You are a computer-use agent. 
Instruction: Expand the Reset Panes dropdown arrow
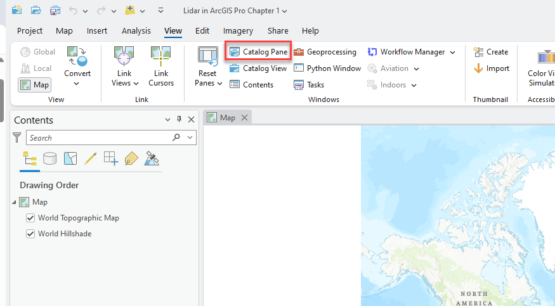click(220, 84)
